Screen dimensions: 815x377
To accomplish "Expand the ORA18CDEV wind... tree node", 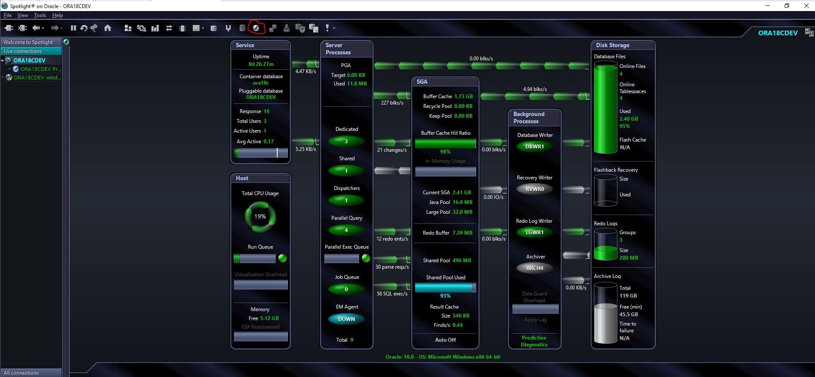I will pyautogui.click(x=3, y=77).
